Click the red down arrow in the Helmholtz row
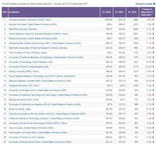 click(x=153, y=48)
